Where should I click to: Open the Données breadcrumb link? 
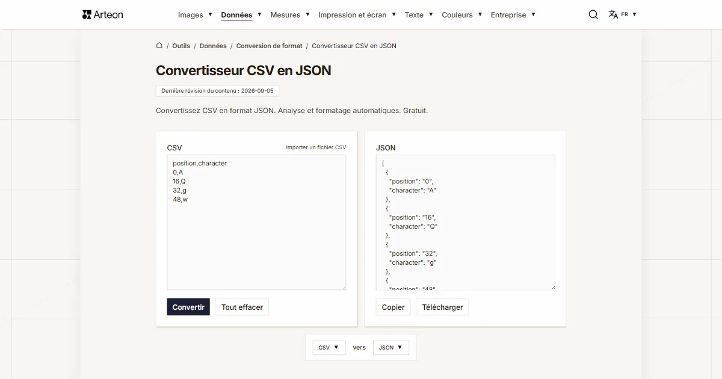point(213,46)
